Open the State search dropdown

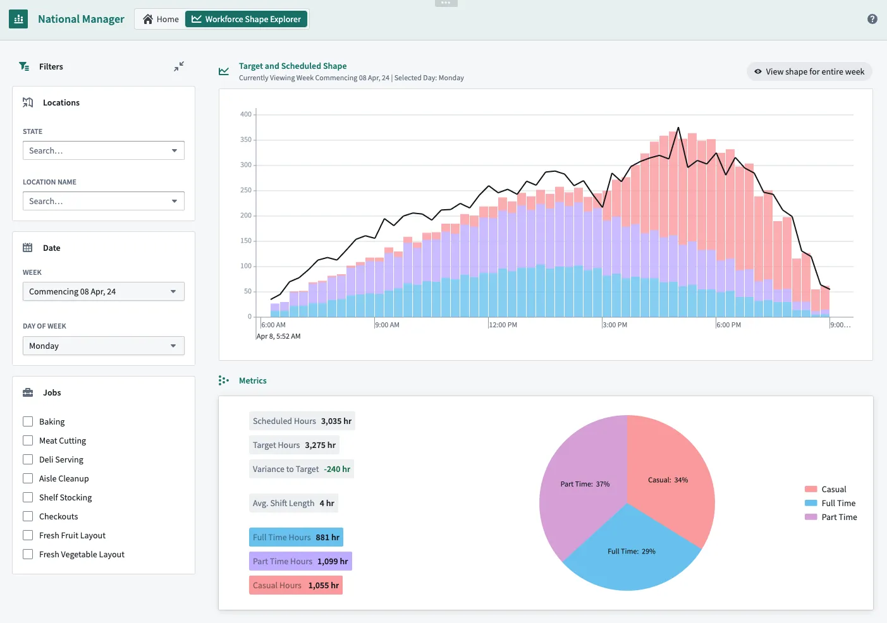104,150
